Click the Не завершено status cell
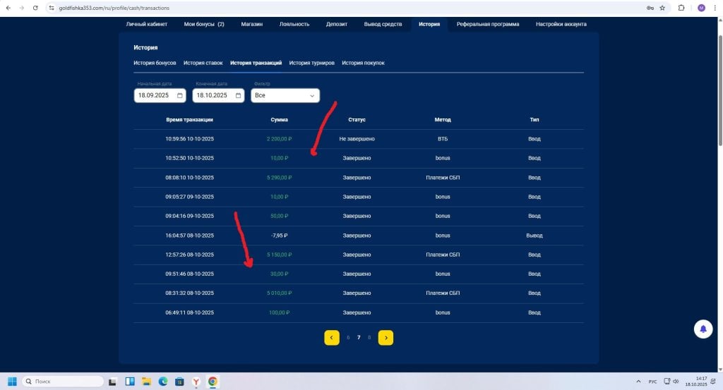Image resolution: width=723 pixels, height=390 pixels. [x=357, y=139]
